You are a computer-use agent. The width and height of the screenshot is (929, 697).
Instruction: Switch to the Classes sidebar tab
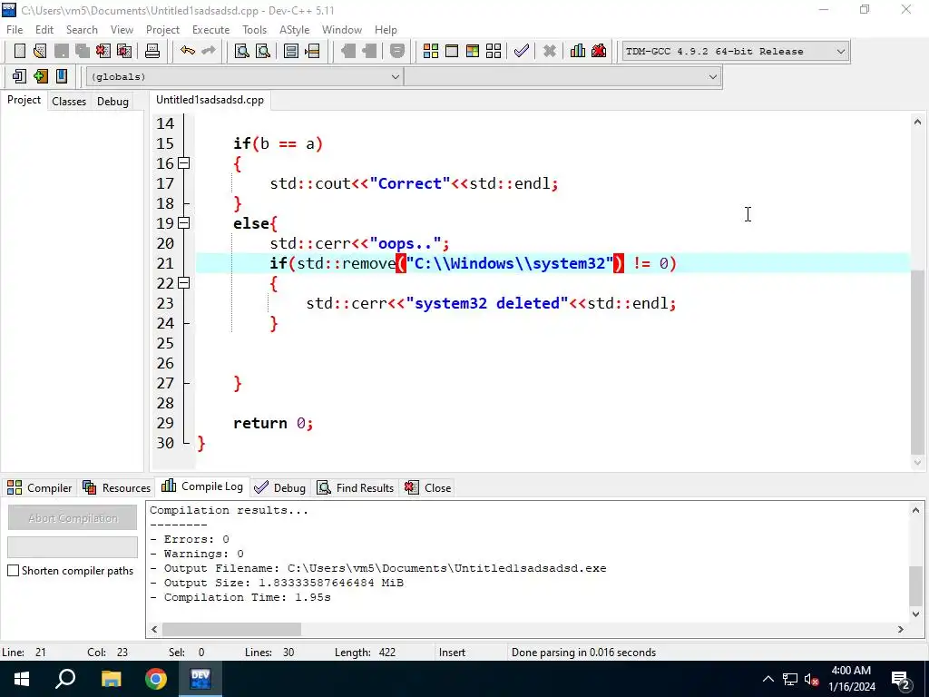(x=69, y=102)
